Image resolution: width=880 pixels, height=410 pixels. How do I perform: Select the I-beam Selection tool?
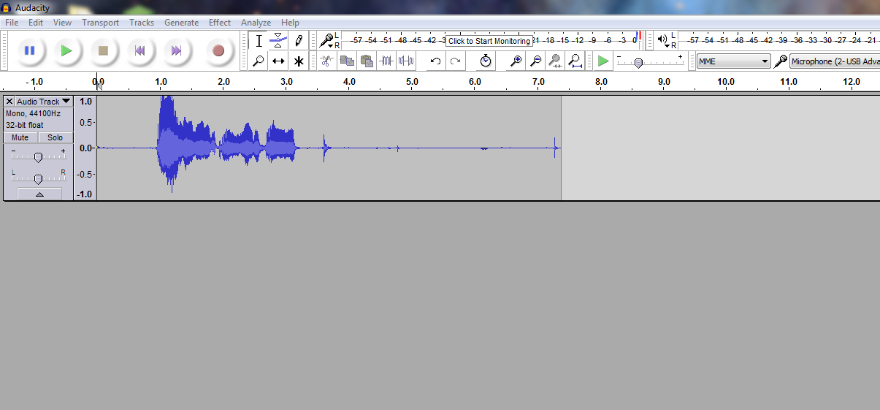coord(259,41)
